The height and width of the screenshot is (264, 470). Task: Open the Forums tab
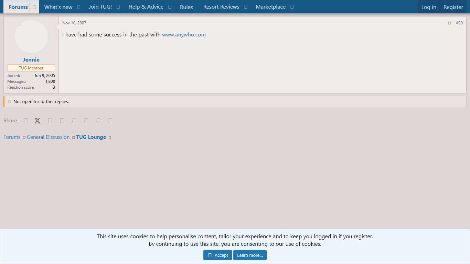coord(18,7)
